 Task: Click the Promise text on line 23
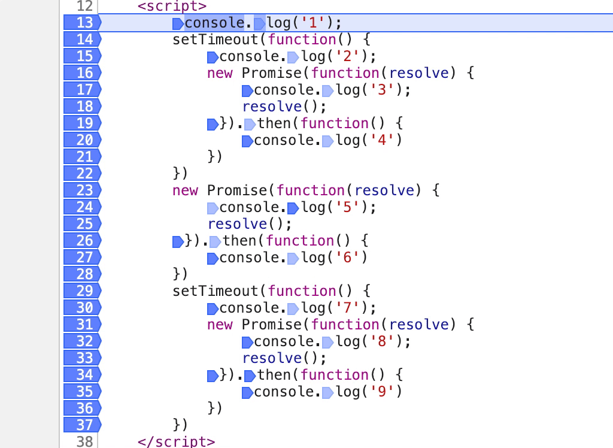pyautogui.click(x=237, y=190)
